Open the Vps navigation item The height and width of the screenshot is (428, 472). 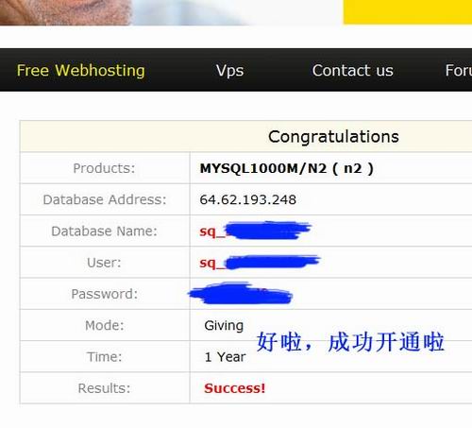click(229, 71)
